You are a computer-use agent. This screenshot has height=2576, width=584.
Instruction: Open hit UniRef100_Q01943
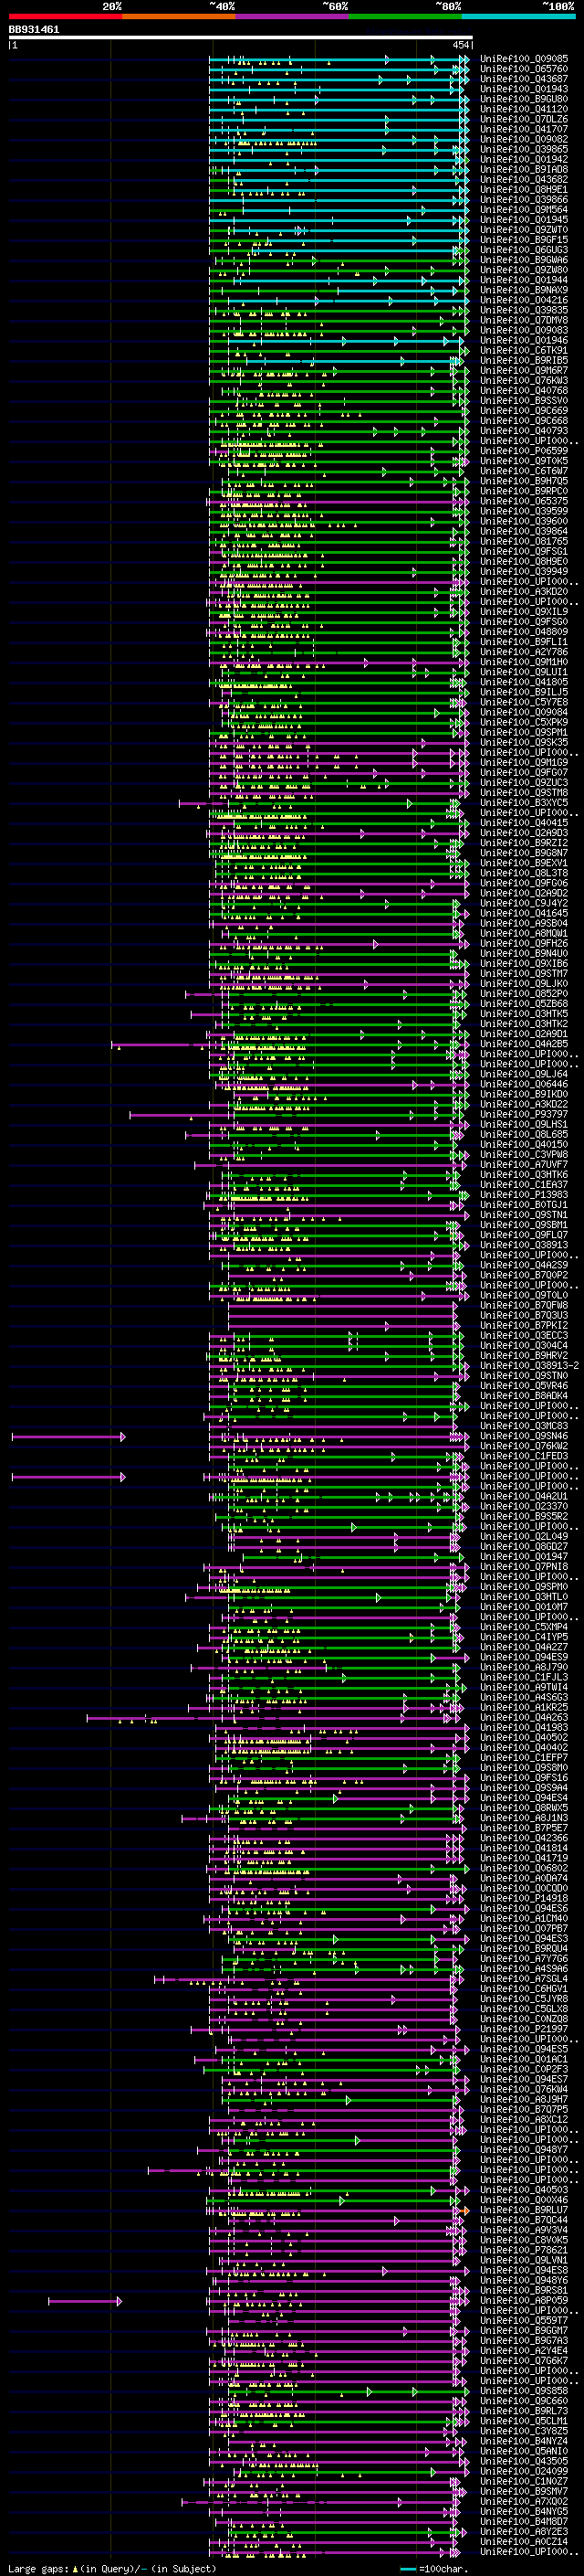524,89
